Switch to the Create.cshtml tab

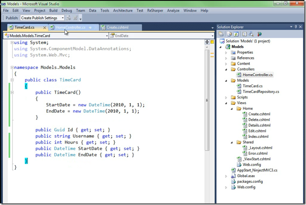[117, 27]
